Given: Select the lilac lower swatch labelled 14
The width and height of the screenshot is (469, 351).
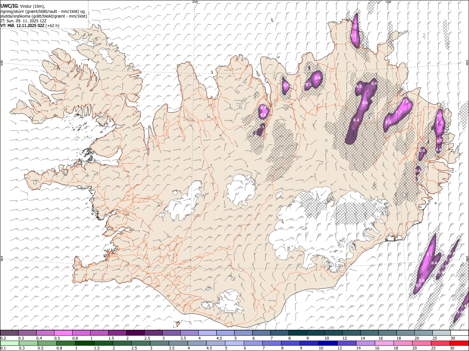Looking at the screenshot, I should [x=365, y=343].
